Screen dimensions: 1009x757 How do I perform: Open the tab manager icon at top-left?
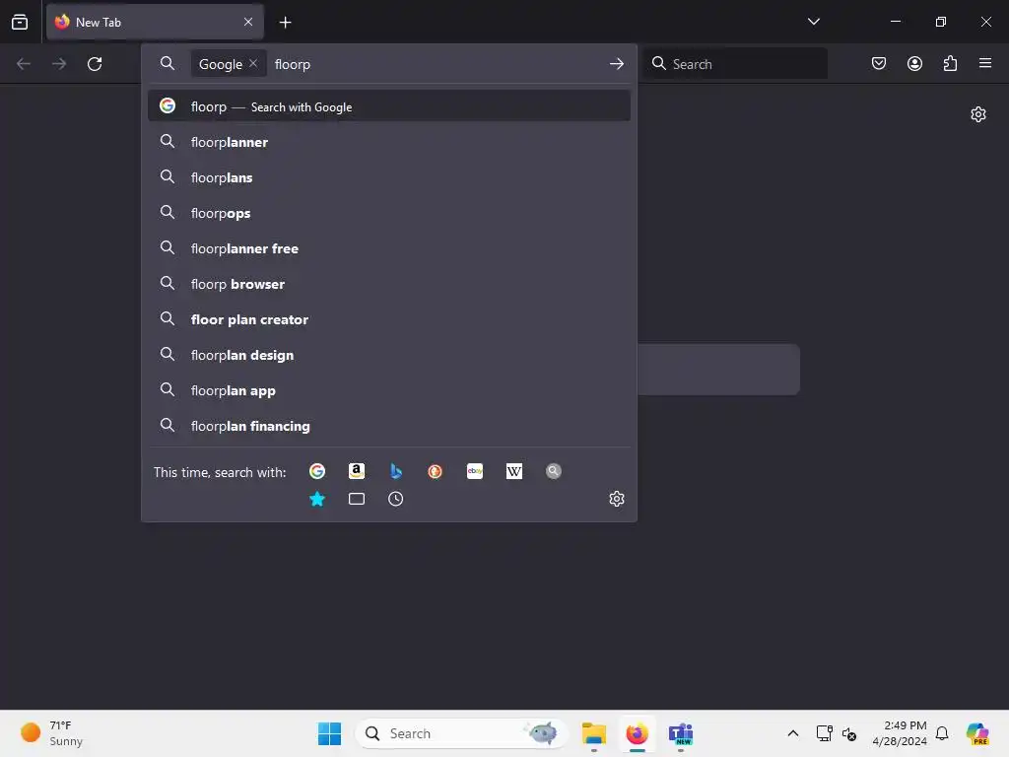coord(20,22)
